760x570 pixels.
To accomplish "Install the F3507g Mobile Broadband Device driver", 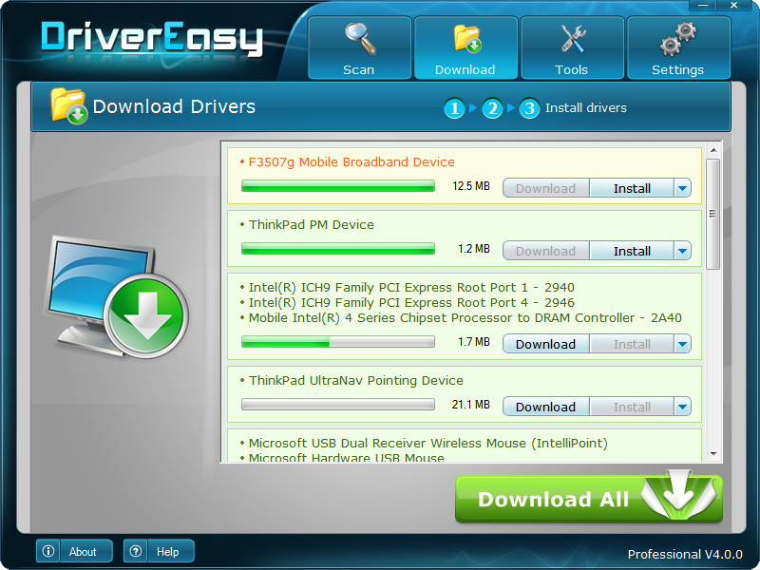I will click(632, 188).
